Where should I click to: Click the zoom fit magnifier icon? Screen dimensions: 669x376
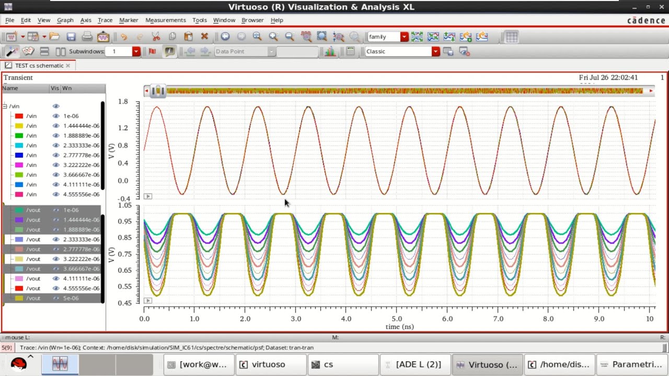point(257,37)
